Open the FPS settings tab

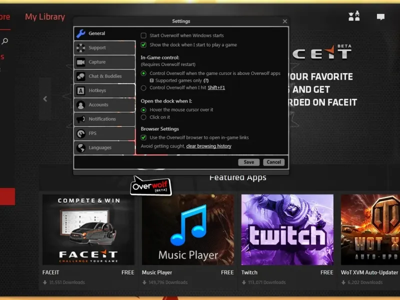tap(105, 133)
